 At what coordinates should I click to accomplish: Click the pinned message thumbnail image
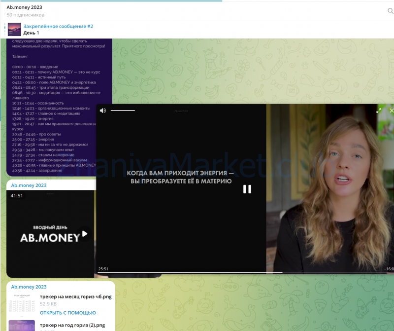click(14, 30)
